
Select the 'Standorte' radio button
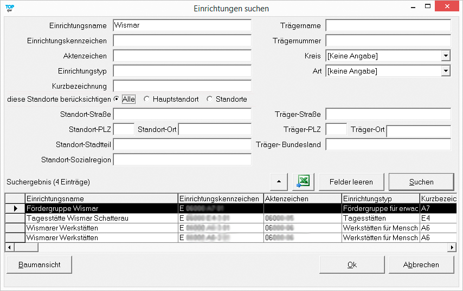pyautogui.click(x=209, y=99)
